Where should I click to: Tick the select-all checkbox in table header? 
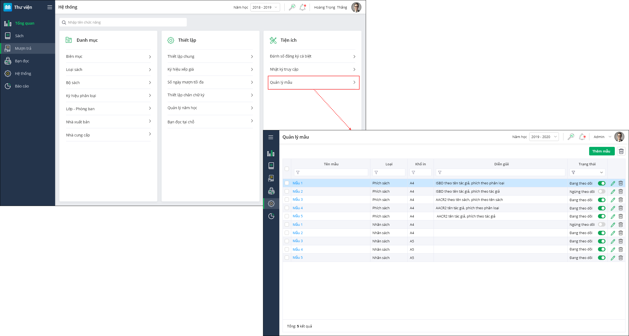point(287,169)
